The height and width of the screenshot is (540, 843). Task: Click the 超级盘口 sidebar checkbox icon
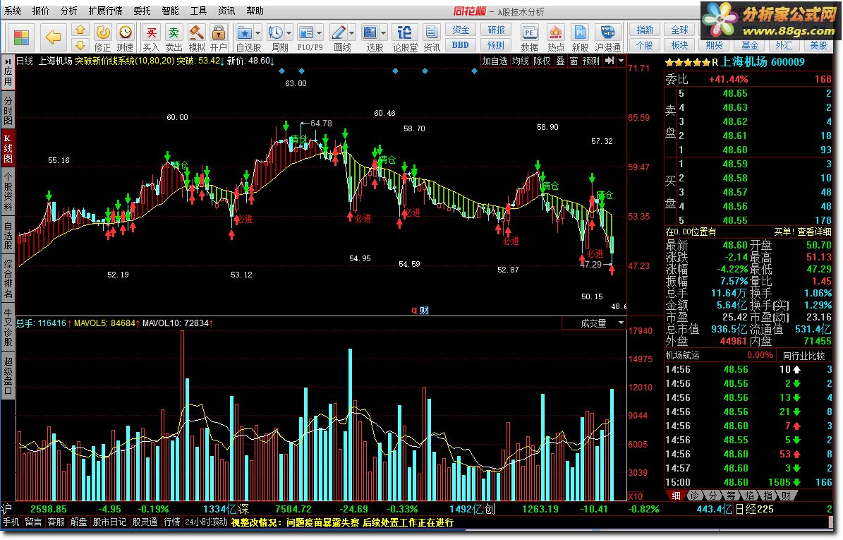[x=8, y=392]
